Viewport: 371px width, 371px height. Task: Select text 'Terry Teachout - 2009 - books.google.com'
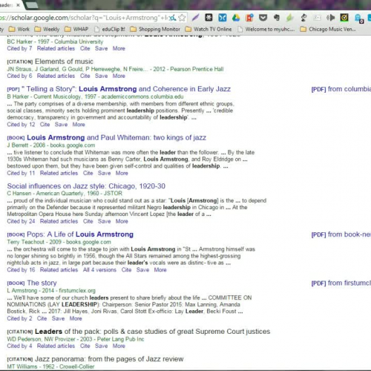(x=59, y=242)
